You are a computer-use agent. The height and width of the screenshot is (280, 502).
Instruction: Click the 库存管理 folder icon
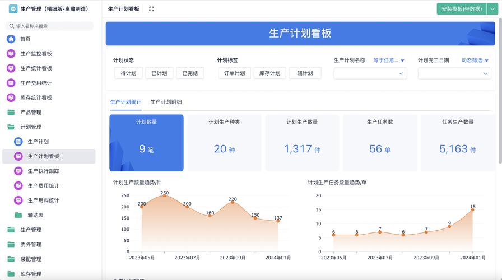[11, 274]
